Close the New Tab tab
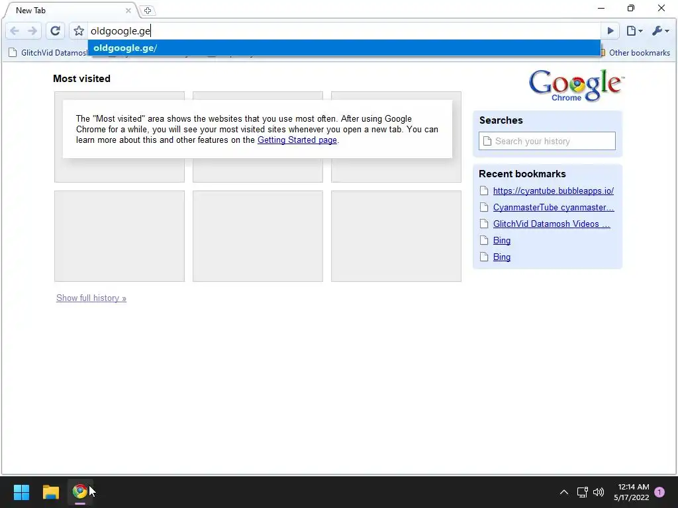This screenshot has width=678, height=508. click(128, 11)
